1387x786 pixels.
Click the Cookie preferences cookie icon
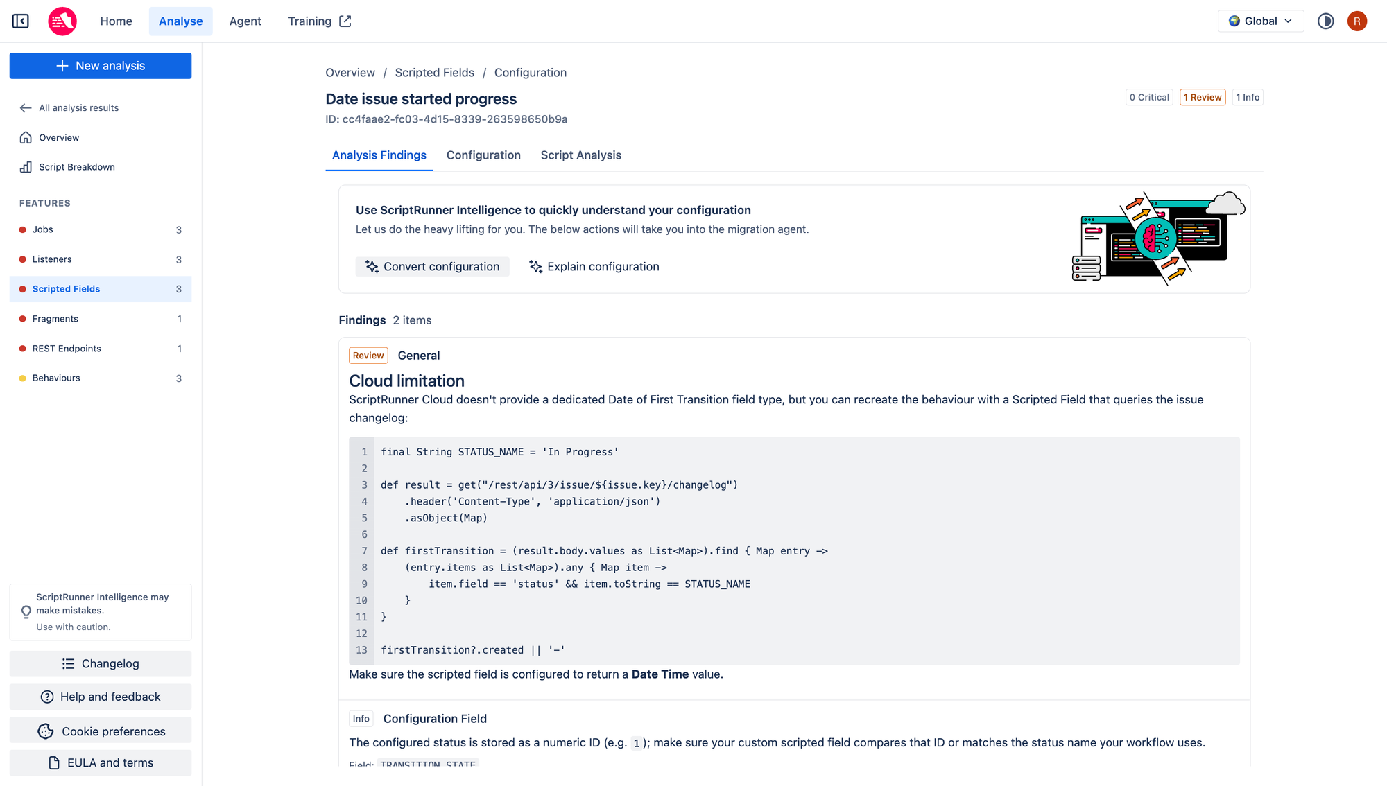[x=46, y=731]
